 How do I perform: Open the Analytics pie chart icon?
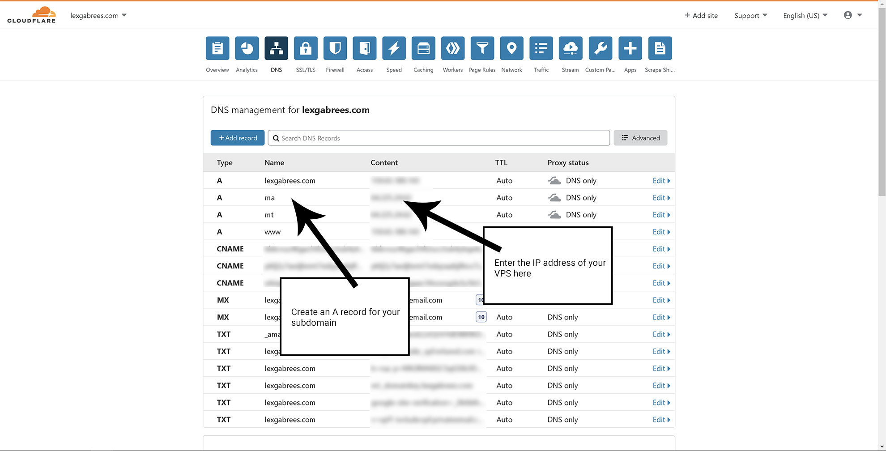click(247, 48)
